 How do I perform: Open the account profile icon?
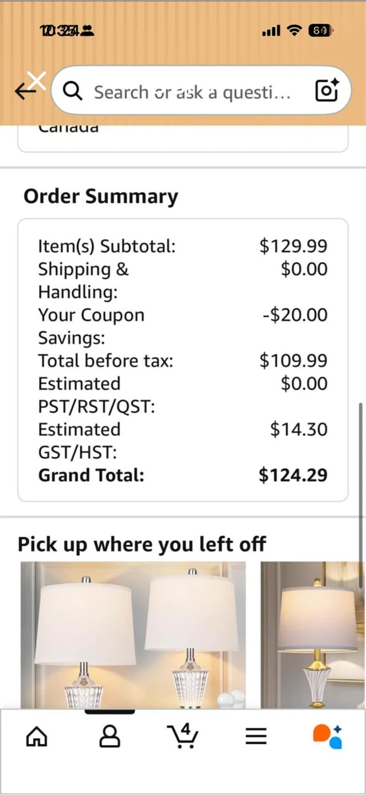pyautogui.click(x=110, y=736)
